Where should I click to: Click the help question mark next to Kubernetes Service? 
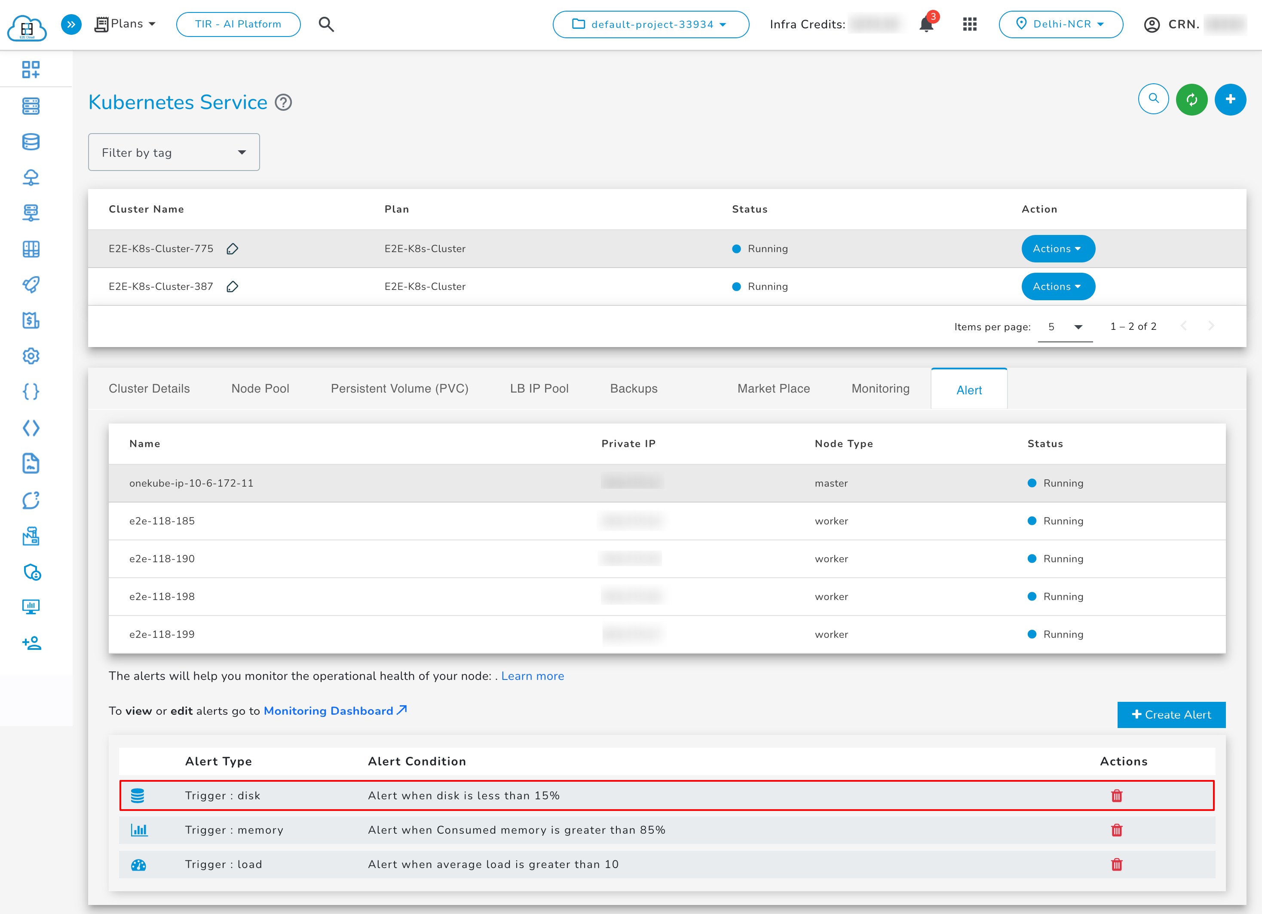(283, 102)
